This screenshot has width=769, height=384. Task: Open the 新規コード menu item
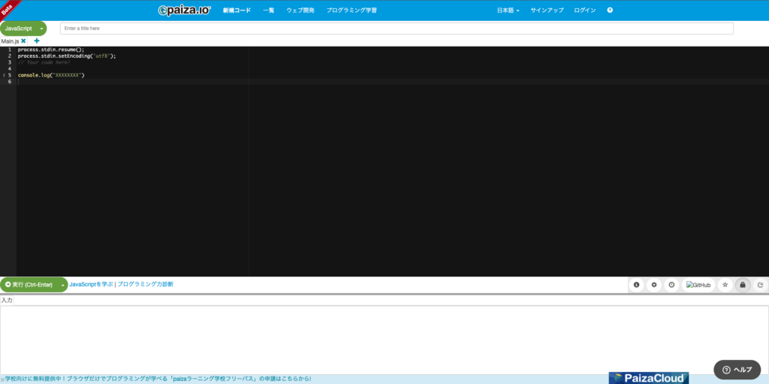(x=237, y=11)
